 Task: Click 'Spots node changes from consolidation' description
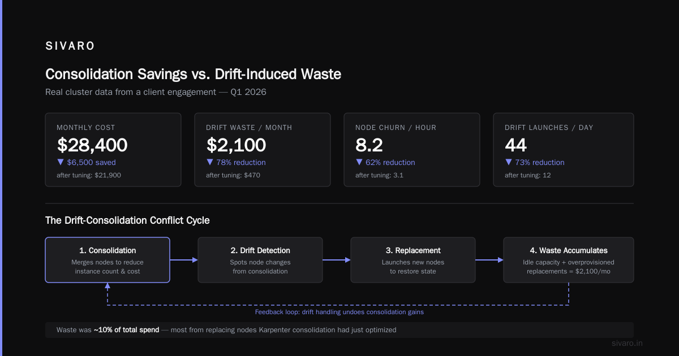[260, 267]
